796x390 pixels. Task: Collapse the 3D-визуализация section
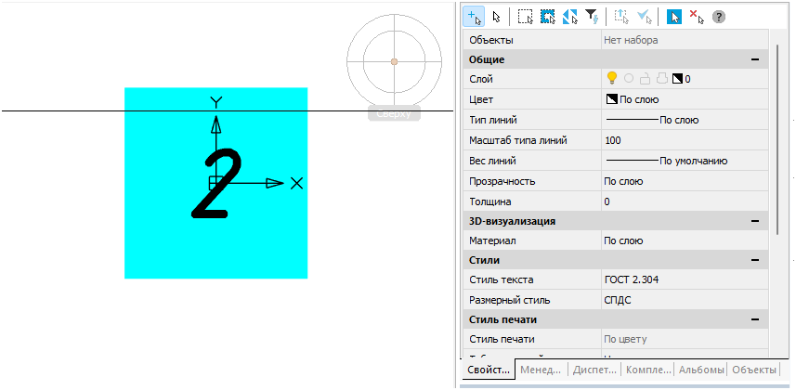point(755,221)
